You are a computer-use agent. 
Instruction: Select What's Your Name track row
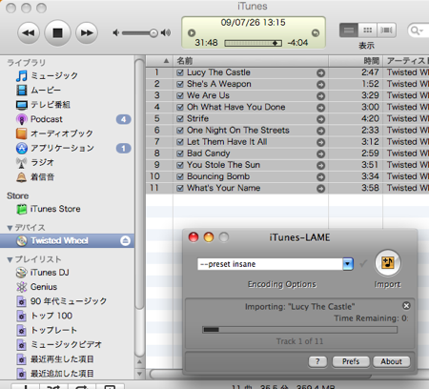pos(287,188)
